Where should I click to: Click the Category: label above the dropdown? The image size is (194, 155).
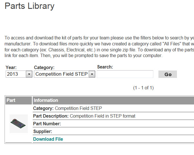(44, 67)
